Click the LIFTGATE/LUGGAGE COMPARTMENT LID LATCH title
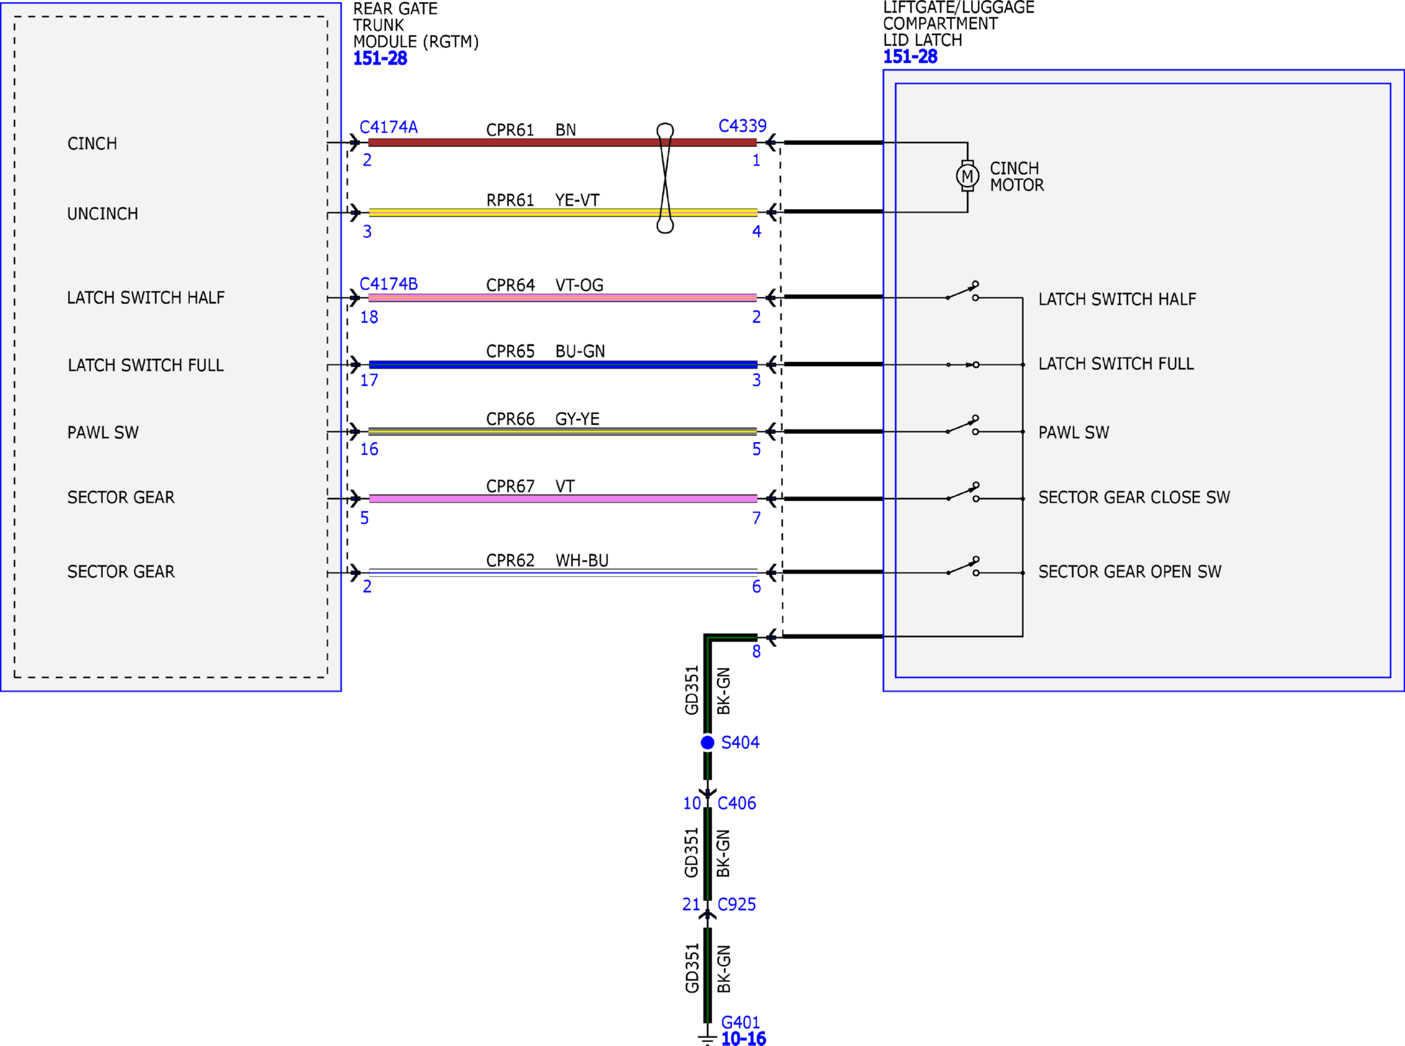This screenshot has width=1405, height=1046. point(959,24)
